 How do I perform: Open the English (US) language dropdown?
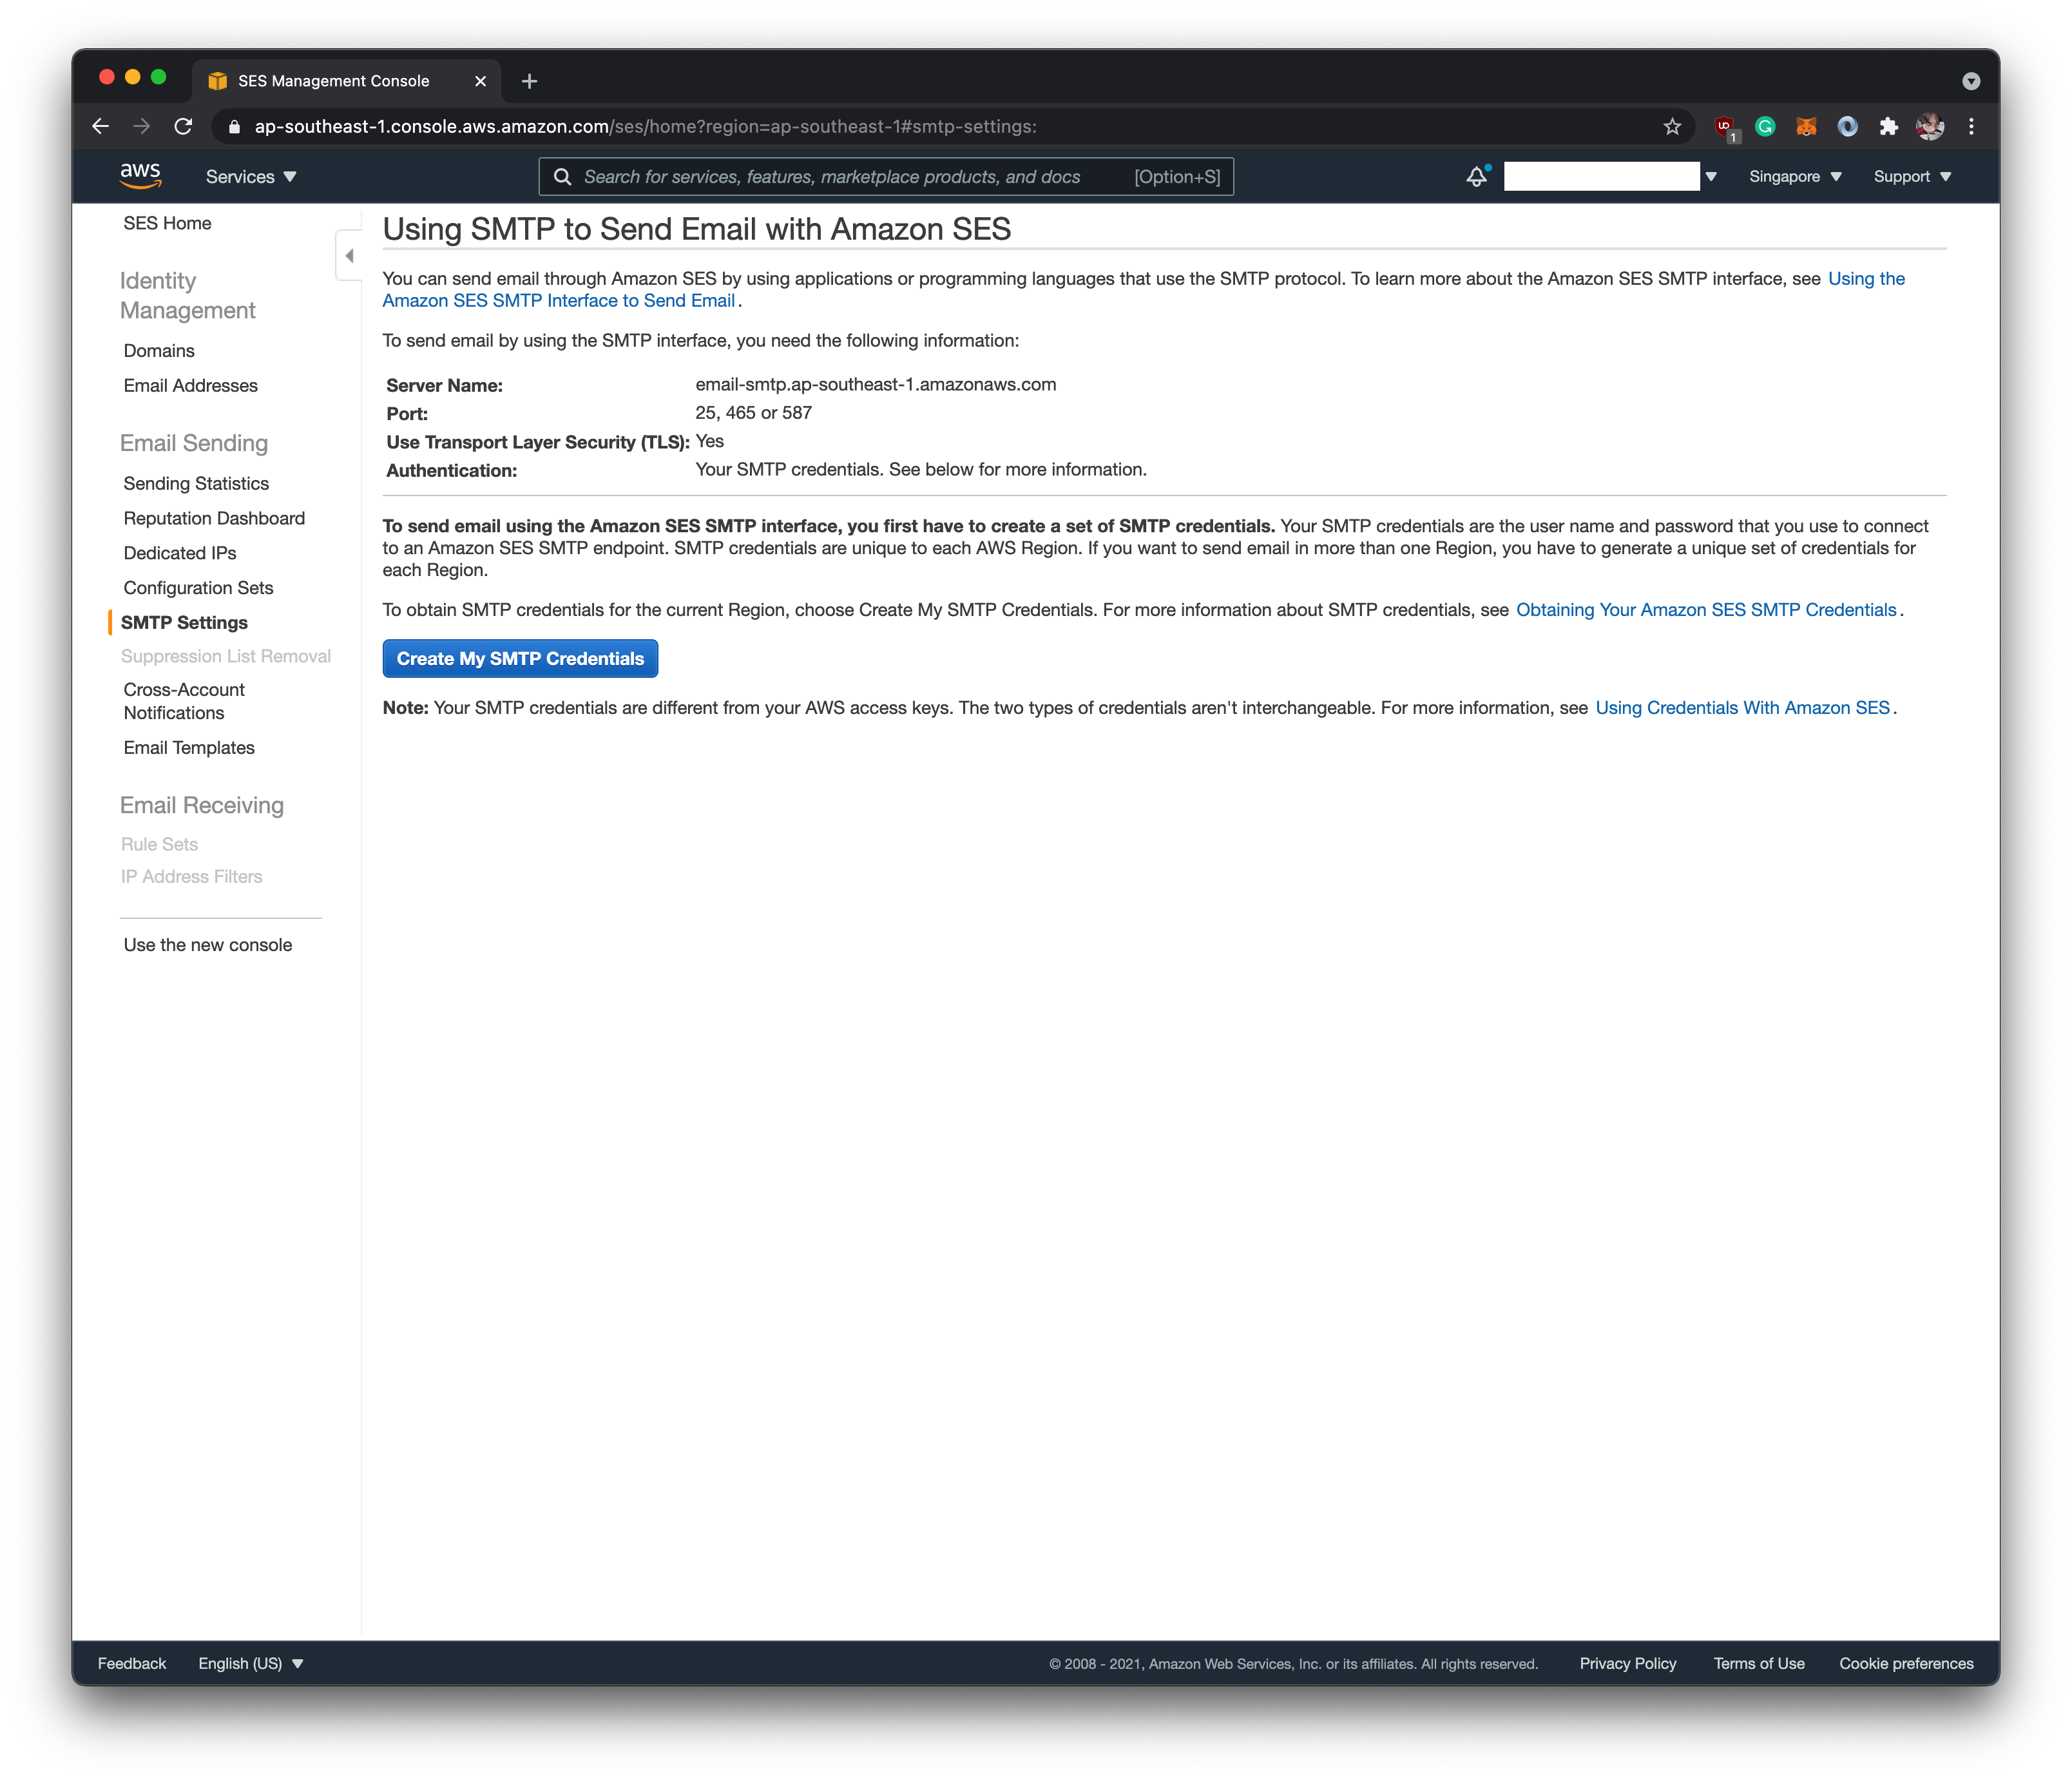pyautogui.click(x=250, y=1663)
